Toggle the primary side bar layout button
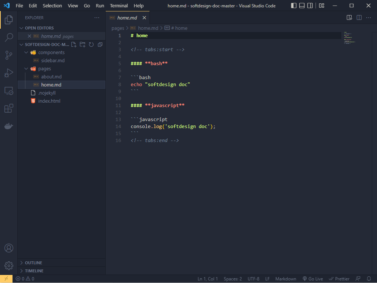This screenshot has height=283, width=377. 293,6
